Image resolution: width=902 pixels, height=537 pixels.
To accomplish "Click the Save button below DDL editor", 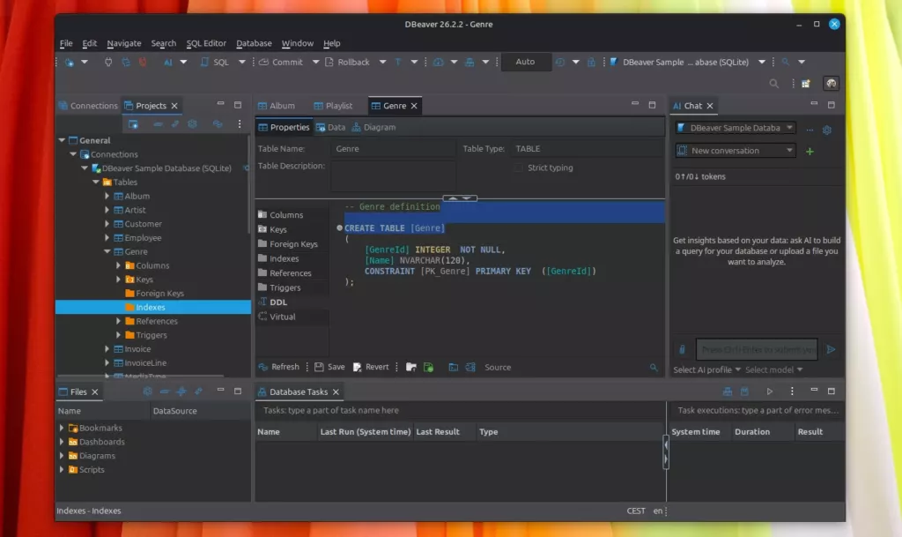I will click(329, 367).
